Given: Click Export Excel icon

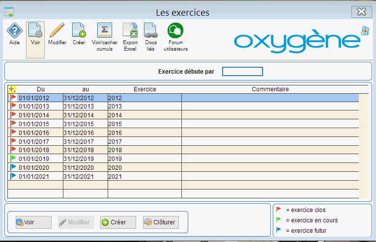Looking at the screenshot, I should pyautogui.click(x=130, y=37).
